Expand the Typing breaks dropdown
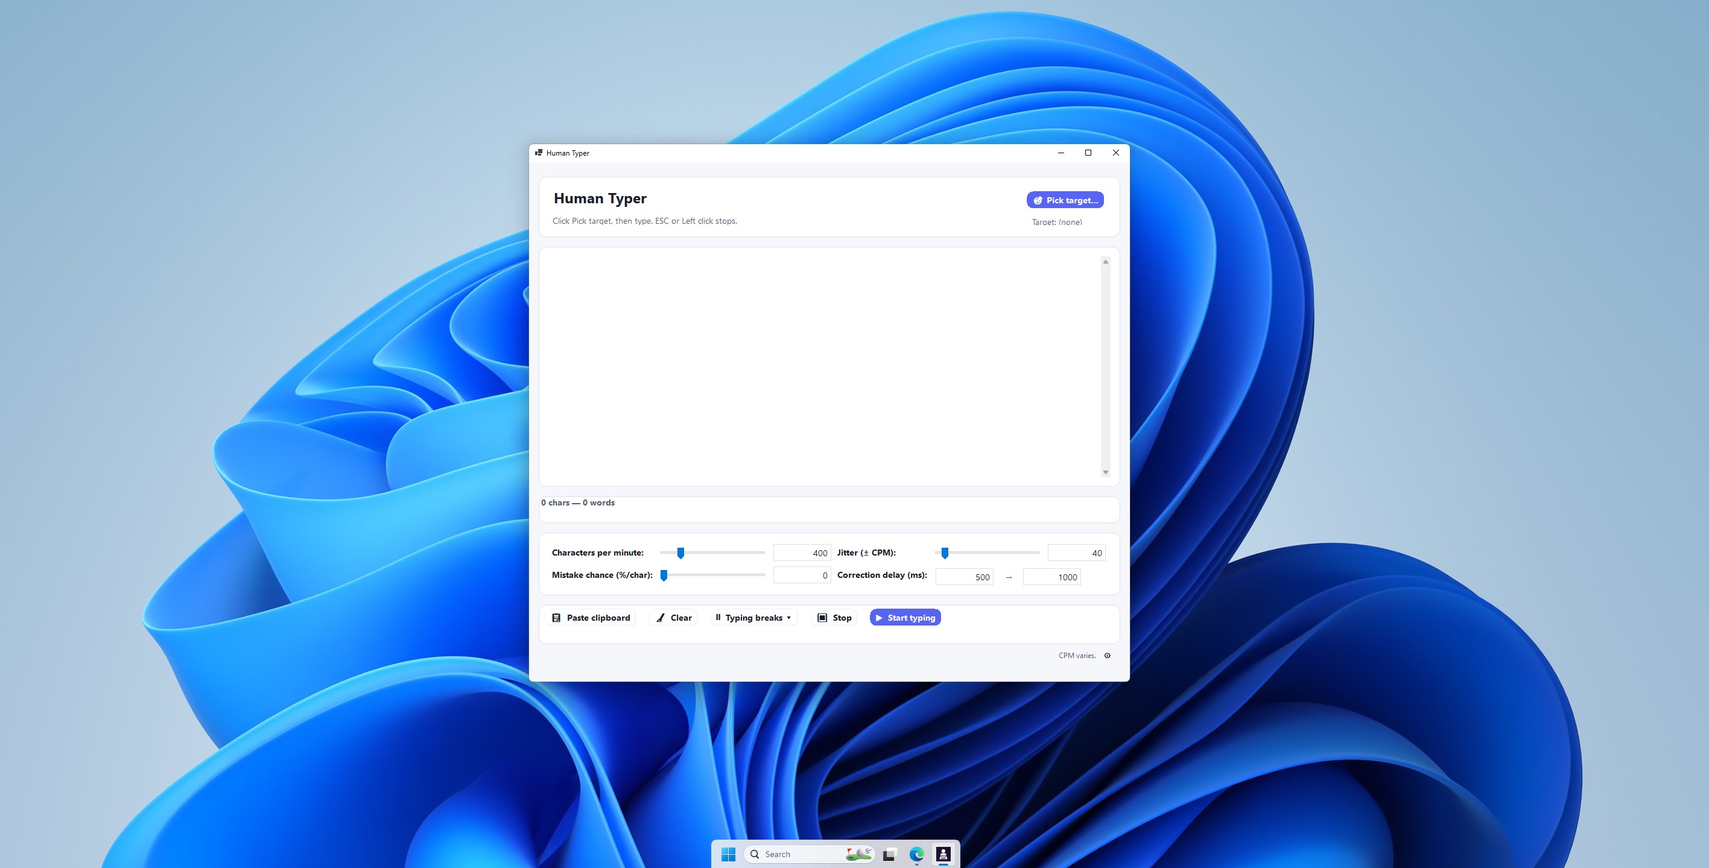The image size is (1709, 868). click(x=789, y=617)
